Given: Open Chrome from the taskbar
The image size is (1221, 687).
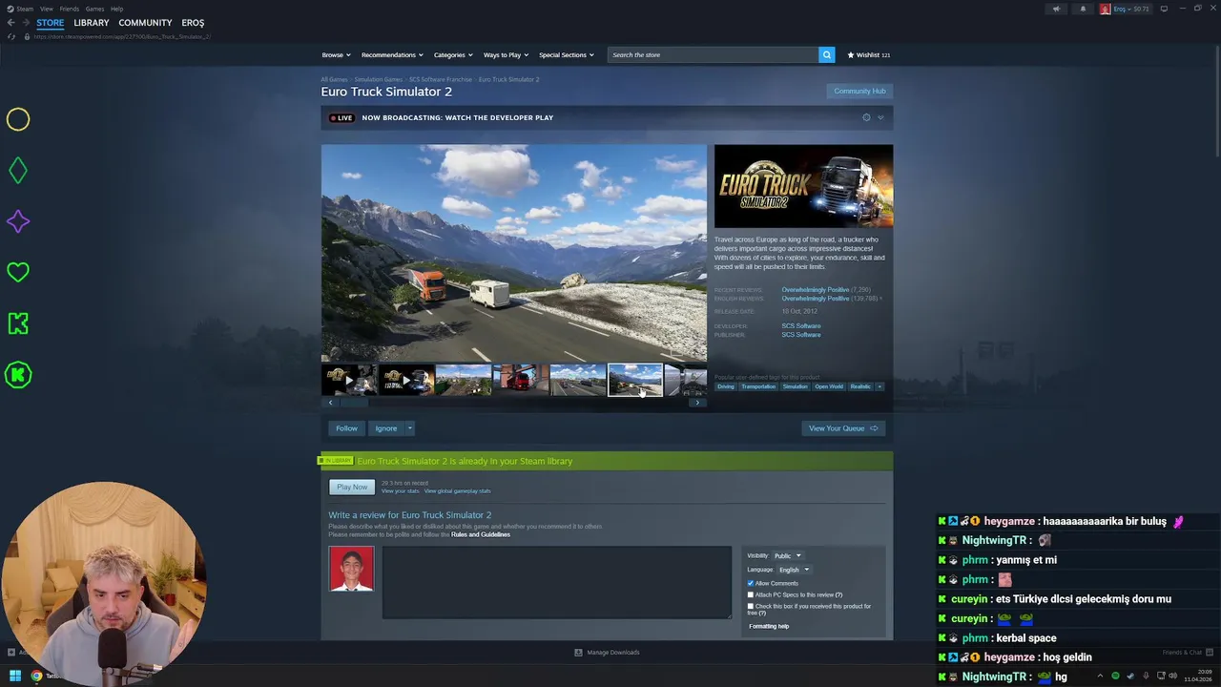Looking at the screenshot, I should pyautogui.click(x=36, y=676).
